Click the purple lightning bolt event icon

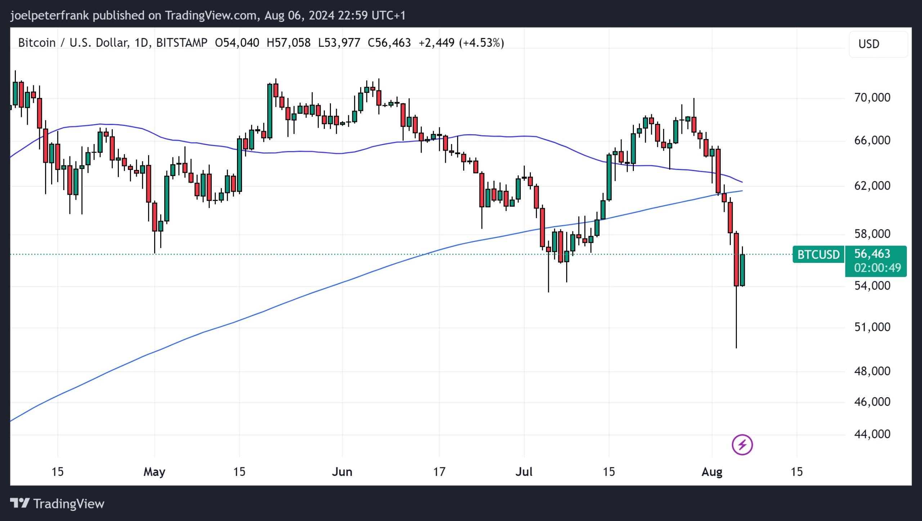tap(742, 445)
